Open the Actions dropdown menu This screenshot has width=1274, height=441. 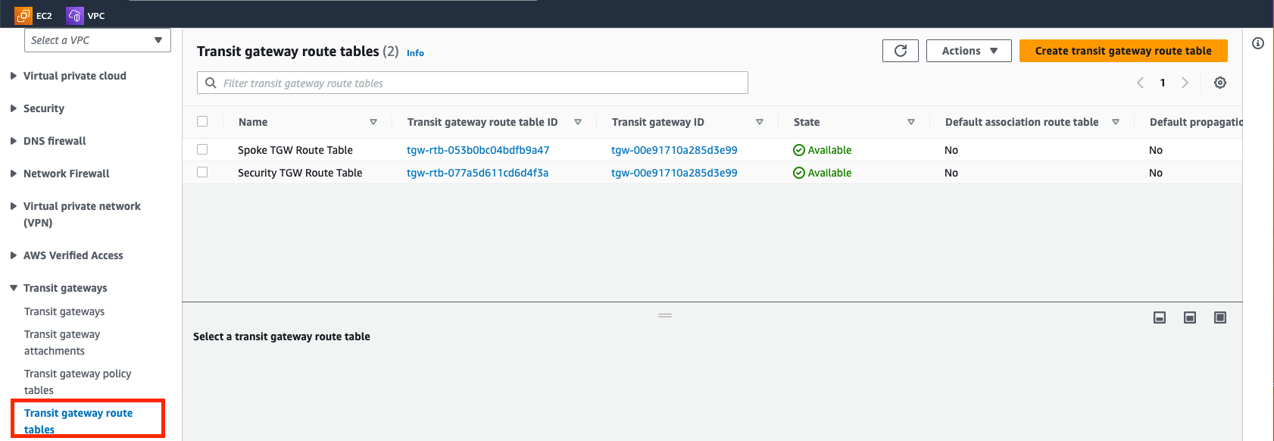click(x=968, y=51)
